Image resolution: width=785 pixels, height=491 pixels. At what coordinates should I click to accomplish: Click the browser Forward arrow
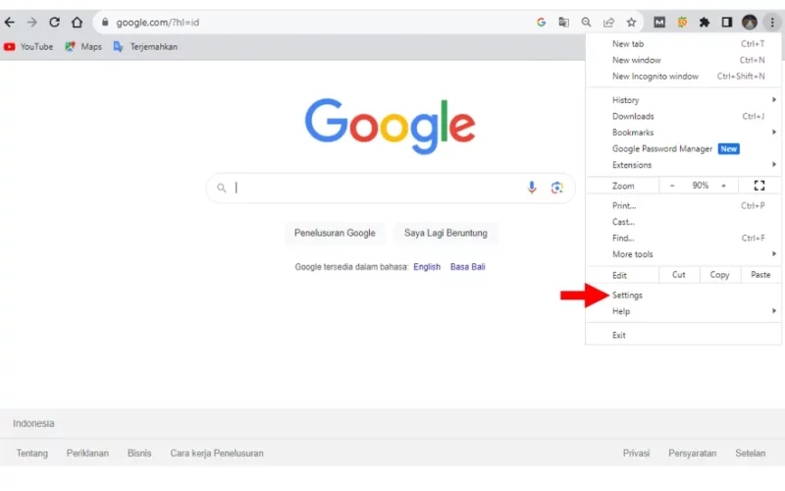tap(32, 22)
